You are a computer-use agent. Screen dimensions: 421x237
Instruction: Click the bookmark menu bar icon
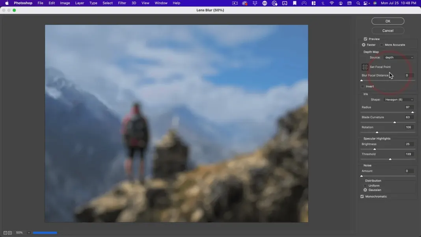(x=294, y=3)
